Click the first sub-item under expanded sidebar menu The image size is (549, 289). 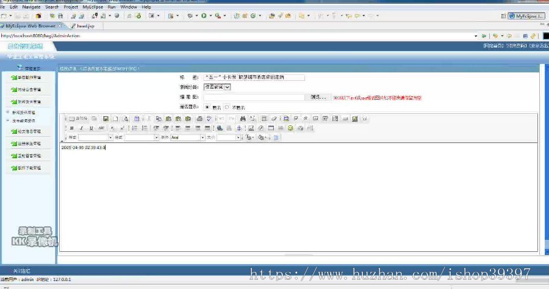click(23, 113)
